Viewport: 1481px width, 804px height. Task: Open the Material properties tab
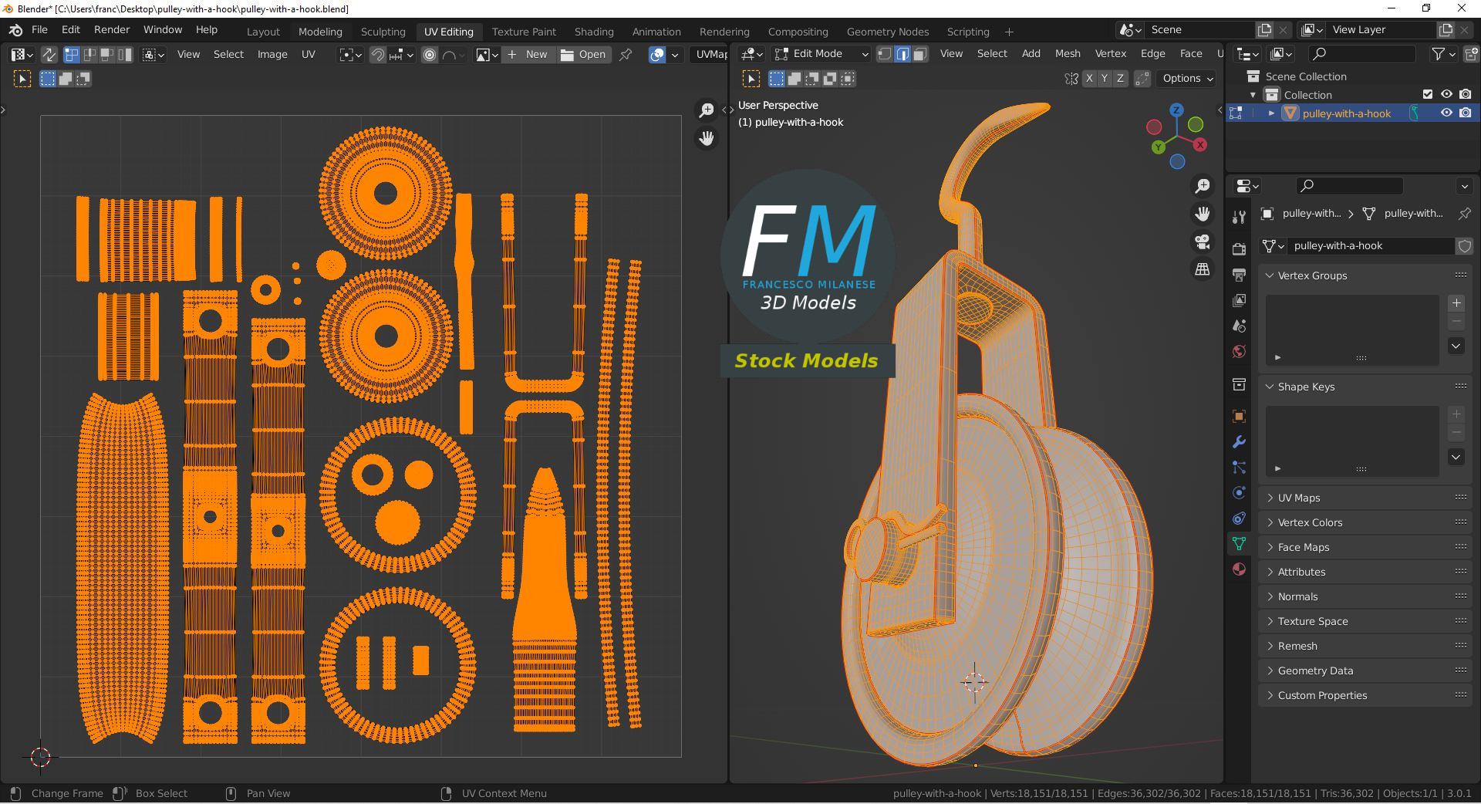tap(1239, 569)
